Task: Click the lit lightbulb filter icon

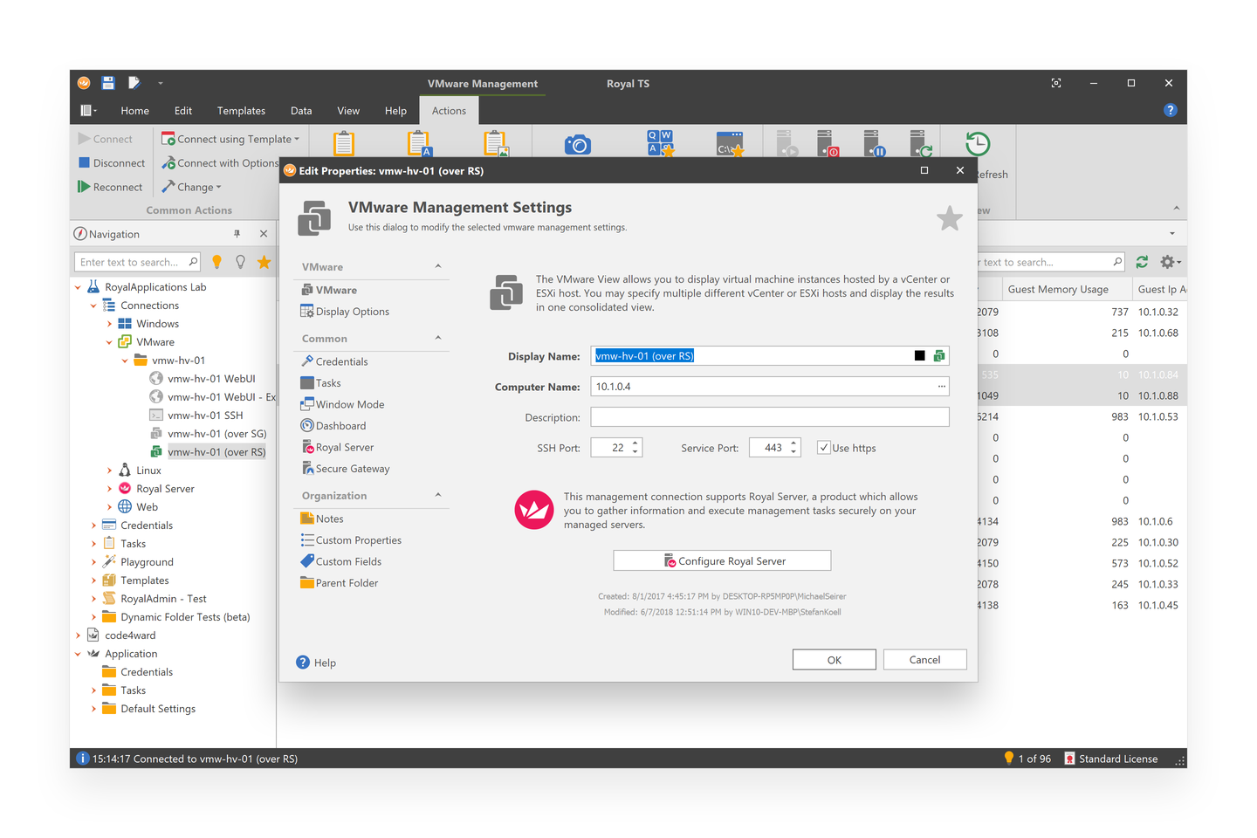Action: pos(217,262)
